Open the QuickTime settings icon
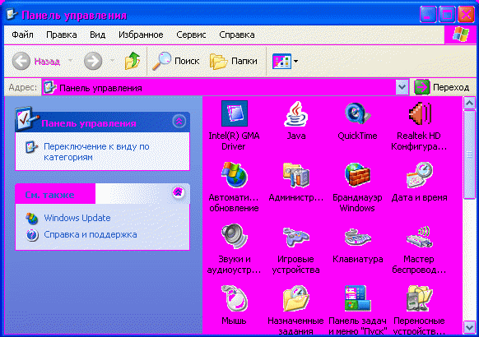This screenshot has height=337, width=479. 357,114
